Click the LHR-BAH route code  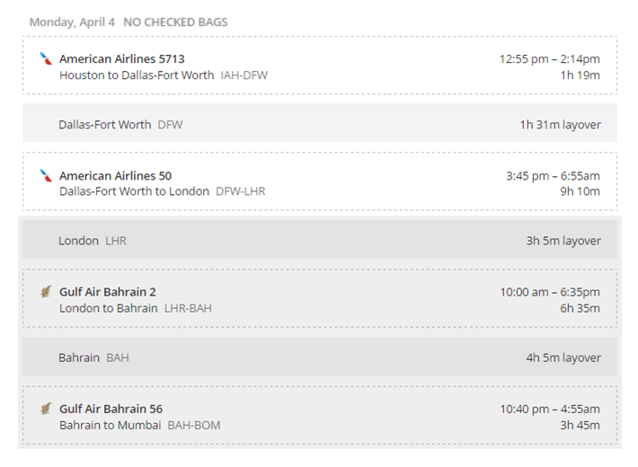[188, 308]
